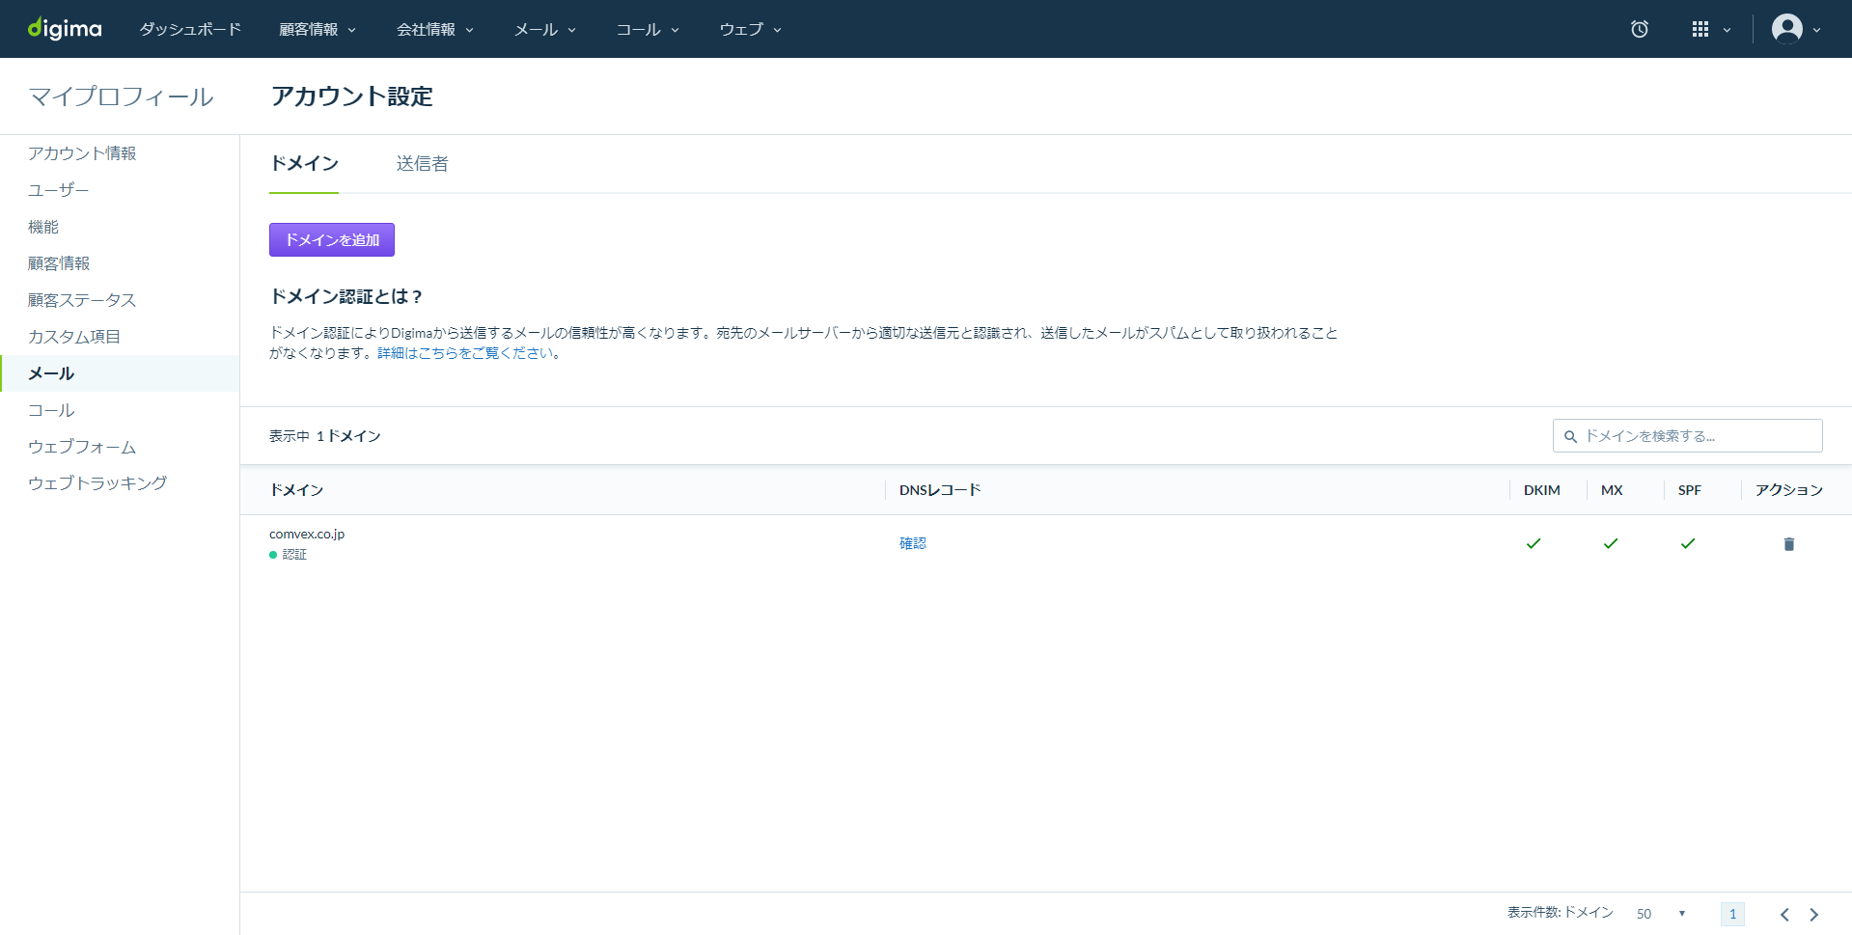Select page number 1
This screenshot has height=935, width=1852.
[x=1732, y=914]
